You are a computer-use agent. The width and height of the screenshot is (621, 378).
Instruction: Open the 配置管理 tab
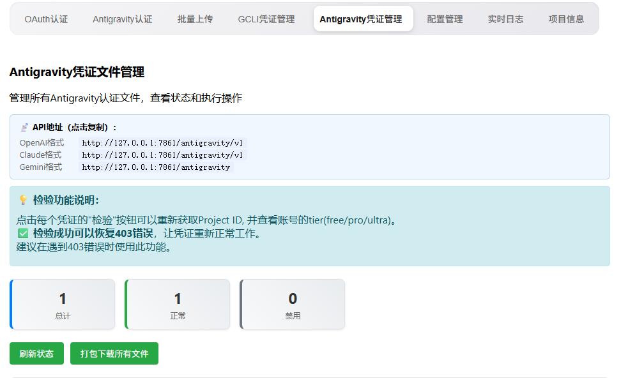(445, 19)
